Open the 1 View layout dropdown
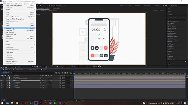The height and width of the screenshot is (105, 188). [x=89, y=67]
